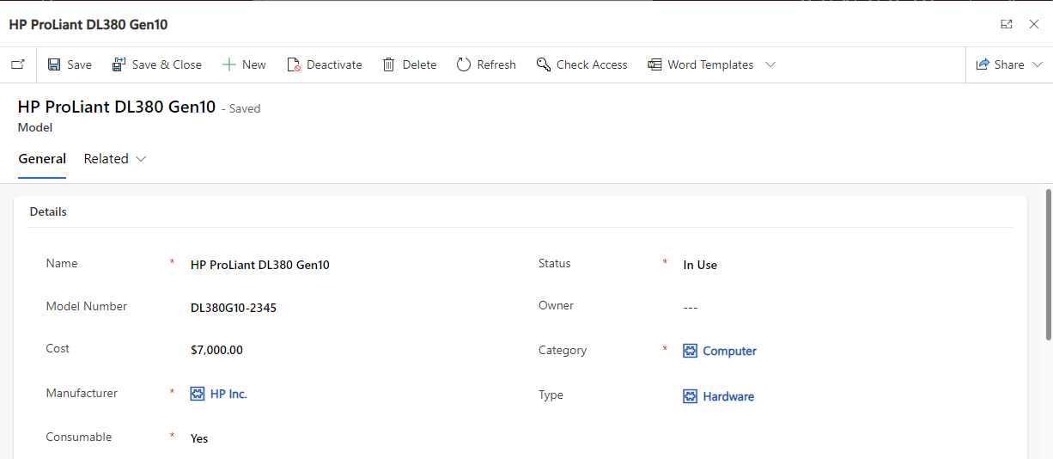Open the Hardware type link
Screen dimensions: 1053x459
click(x=728, y=396)
